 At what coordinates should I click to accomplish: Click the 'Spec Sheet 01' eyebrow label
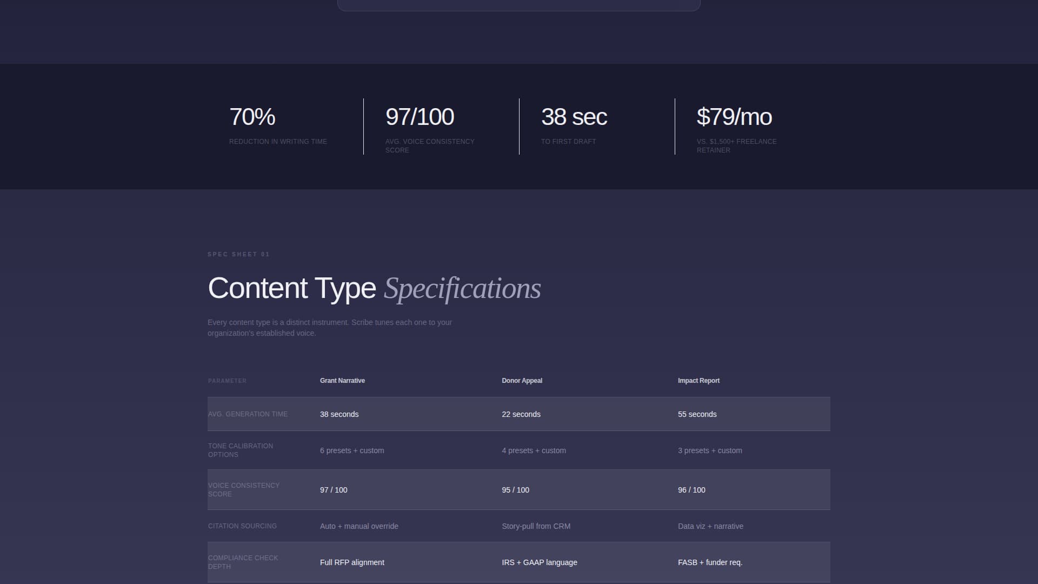(x=238, y=254)
